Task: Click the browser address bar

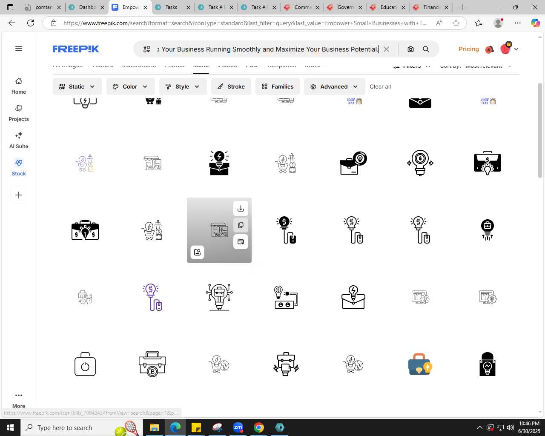Action: tap(244, 23)
